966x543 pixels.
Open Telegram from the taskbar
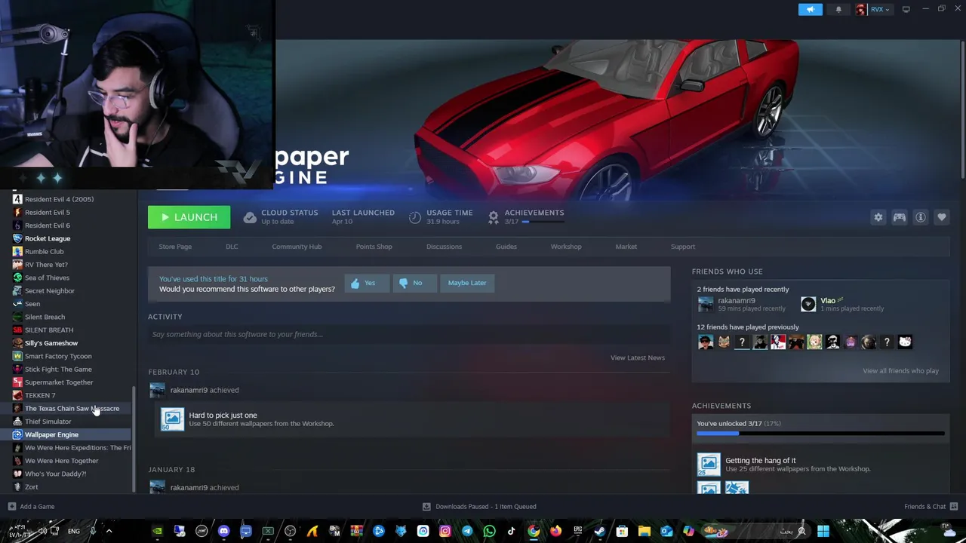pyautogui.click(x=467, y=531)
